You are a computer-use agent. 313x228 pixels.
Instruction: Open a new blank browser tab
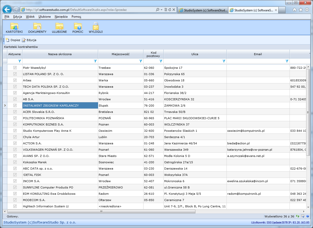click(282, 10)
